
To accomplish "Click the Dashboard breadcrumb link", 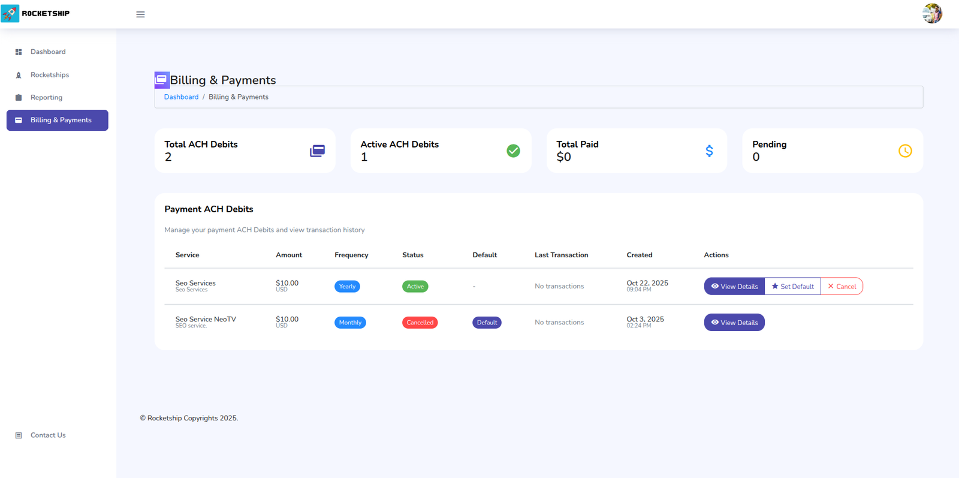I will 181,97.
